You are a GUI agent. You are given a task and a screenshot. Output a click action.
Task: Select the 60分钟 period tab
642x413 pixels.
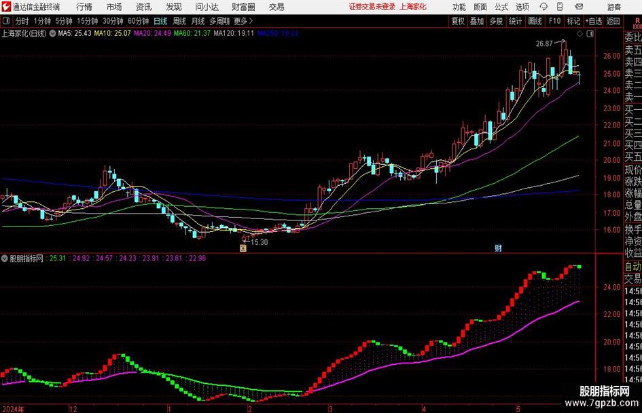click(x=138, y=21)
